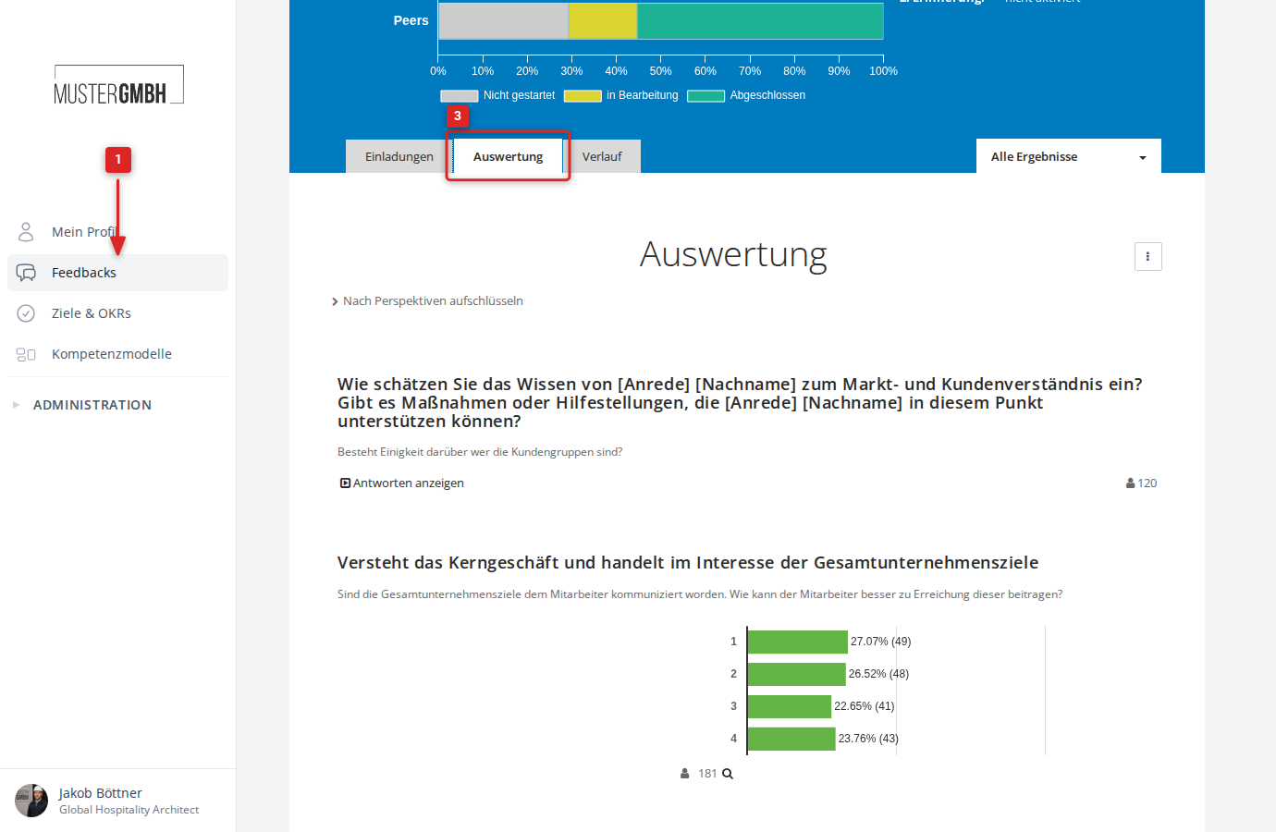1276x832 pixels.
Task: Switch to the Verlauf tab
Action: [602, 156]
